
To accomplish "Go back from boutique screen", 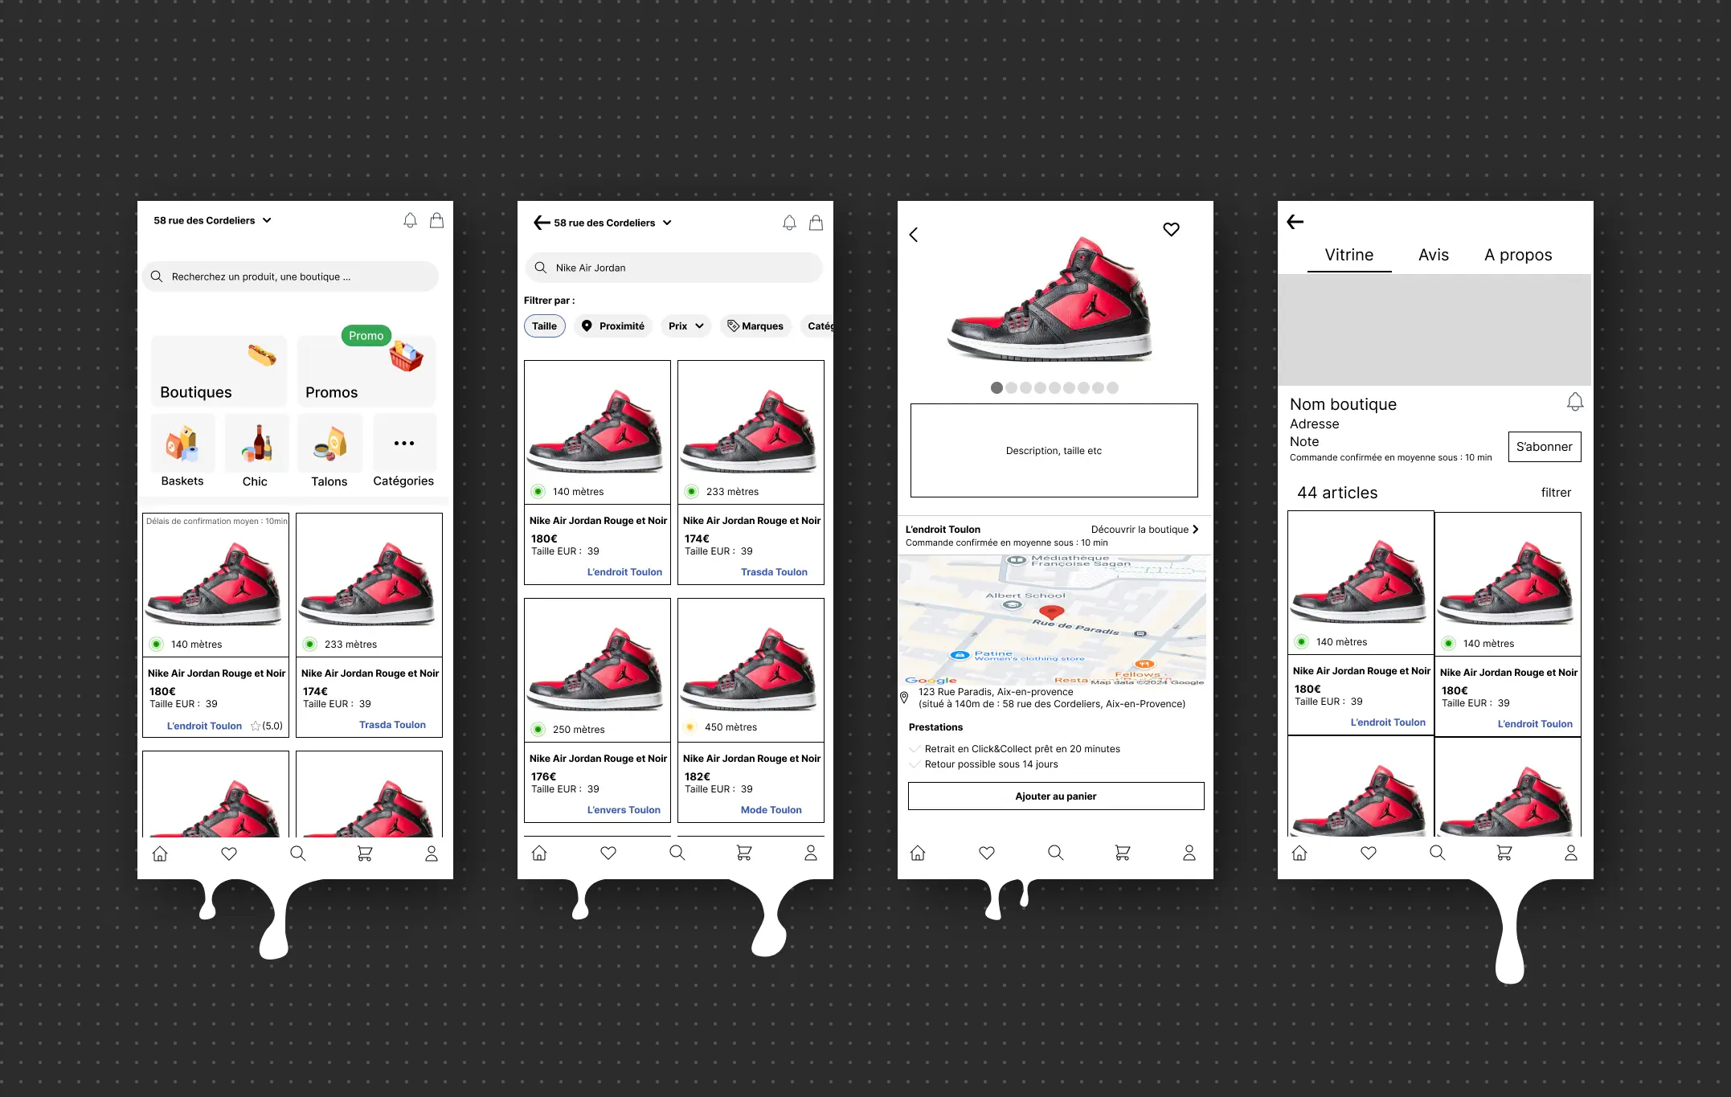I will coord(1295,222).
